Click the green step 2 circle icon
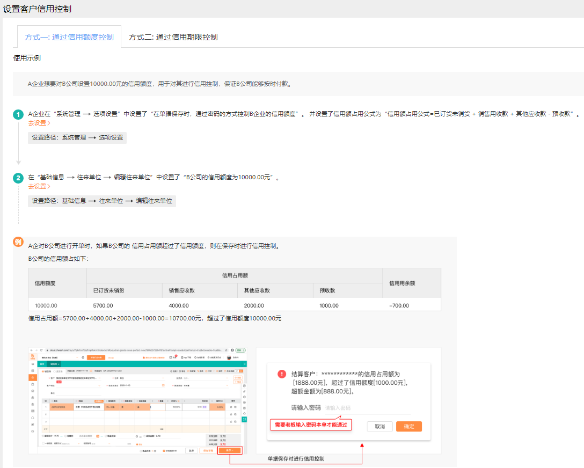The image size is (584, 468). (x=18, y=178)
